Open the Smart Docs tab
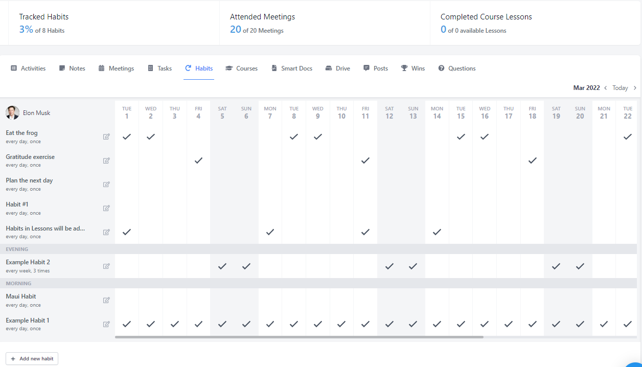The width and height of the screenshot is (642, 367). coord(291,68)
